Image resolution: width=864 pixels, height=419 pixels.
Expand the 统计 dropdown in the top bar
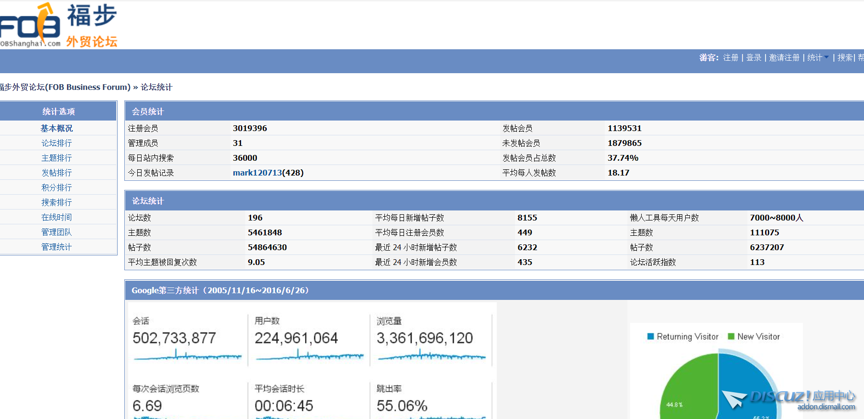[x=818, y=57]
